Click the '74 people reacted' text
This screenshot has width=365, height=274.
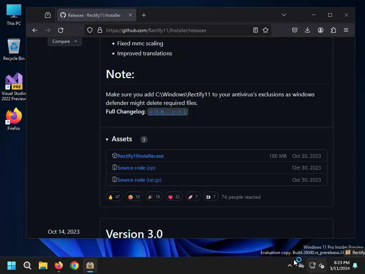(241, 197)
